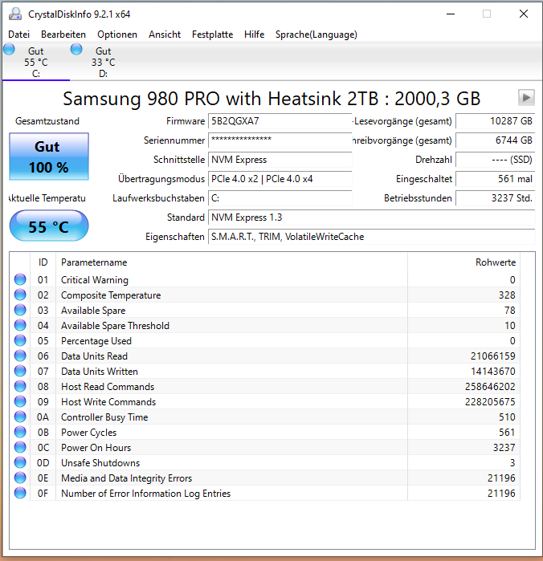This screenshot has height=561, width=543.
Task: Click the blue orb for Data Units Written
Action: 20,371
